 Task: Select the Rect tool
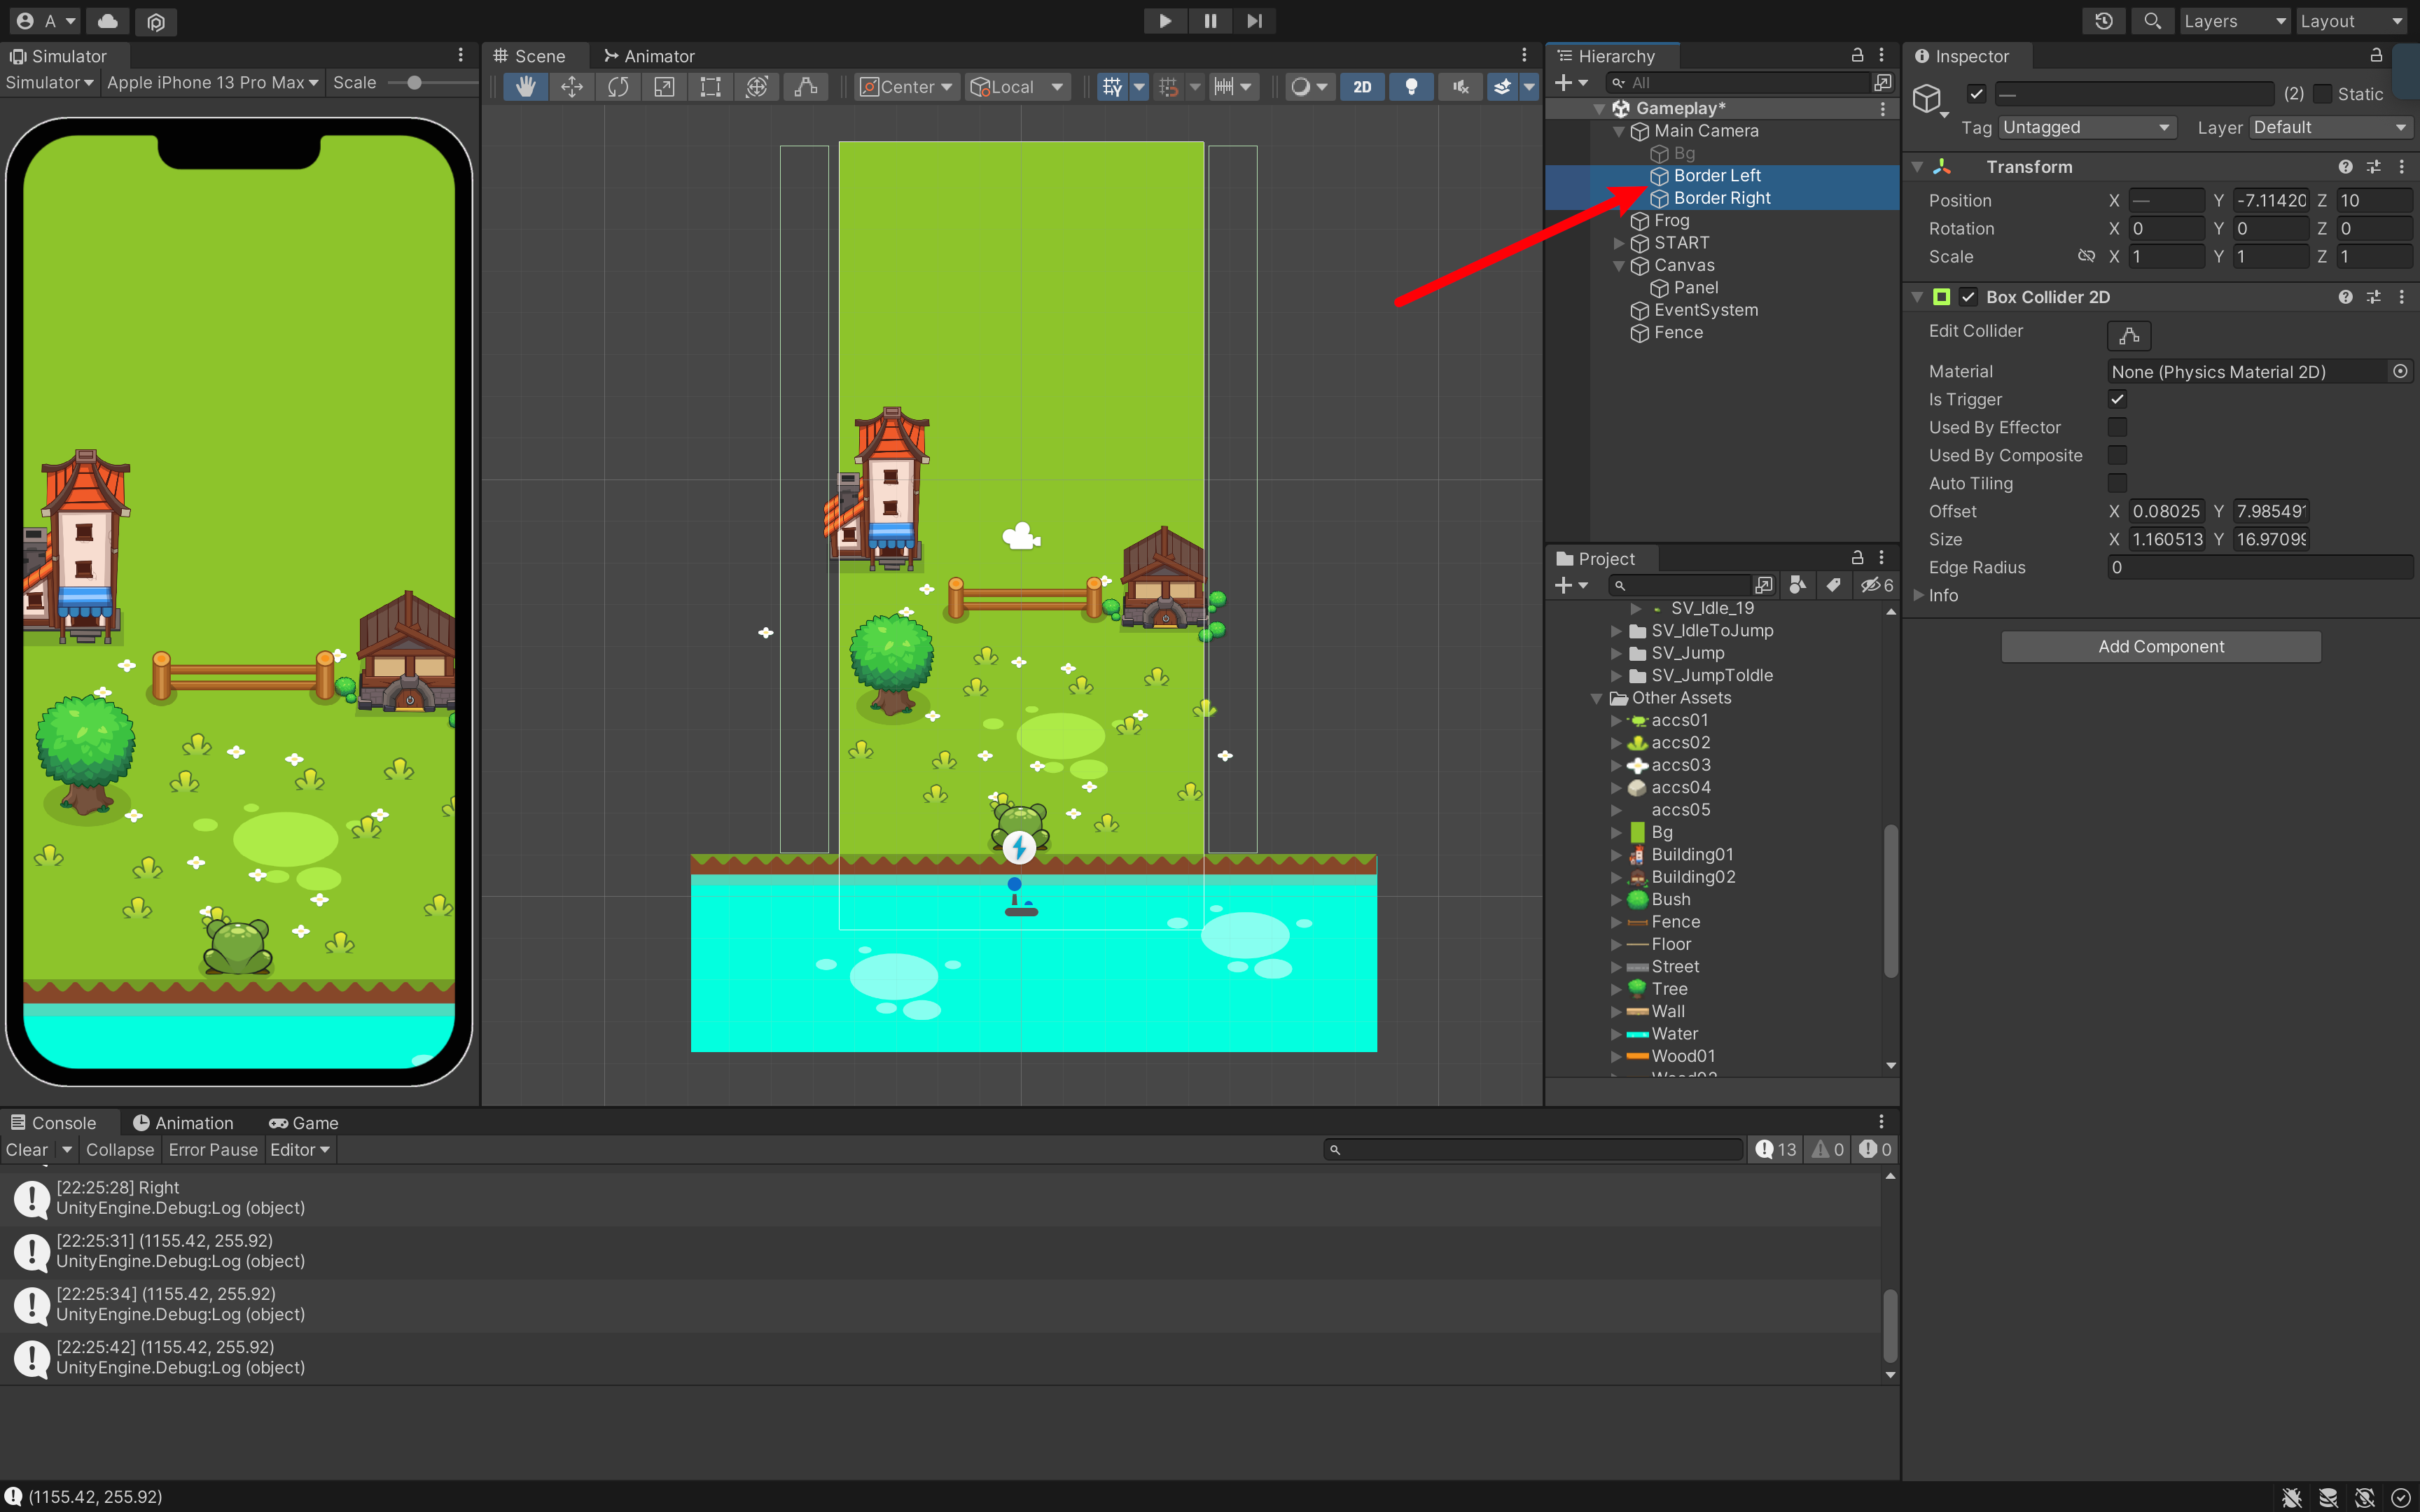[x=710, y=87]
